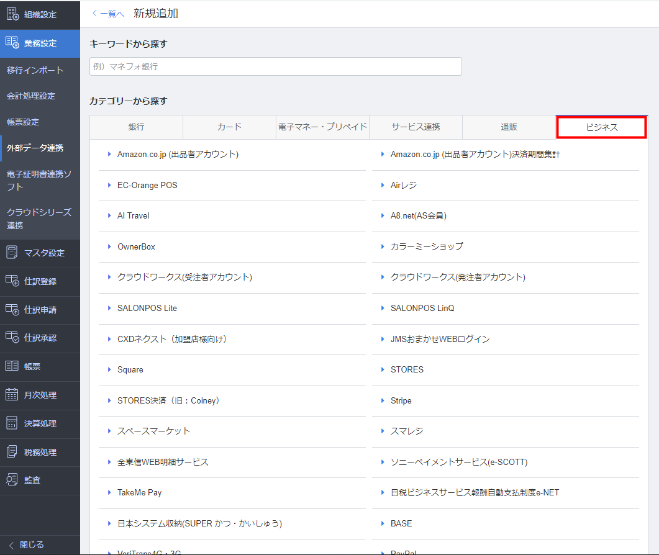Select TakeMe Pay service
The height and width of the screenshot is (555, 659).
click(139, 492)
